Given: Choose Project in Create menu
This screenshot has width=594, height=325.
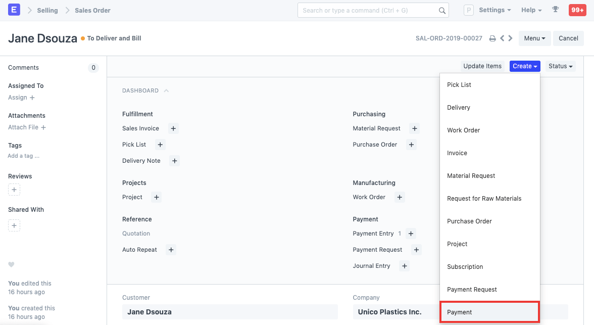Looking at the screenshot, I should (490, 244).
